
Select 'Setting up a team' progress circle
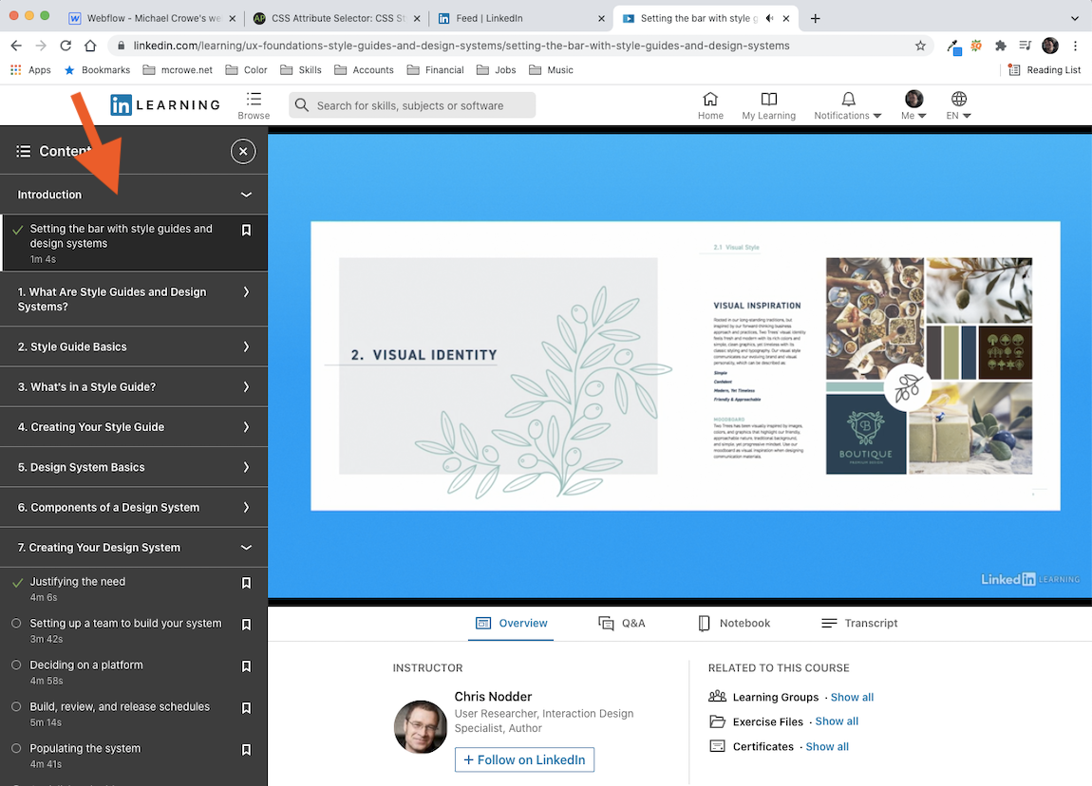coord(16,623)
